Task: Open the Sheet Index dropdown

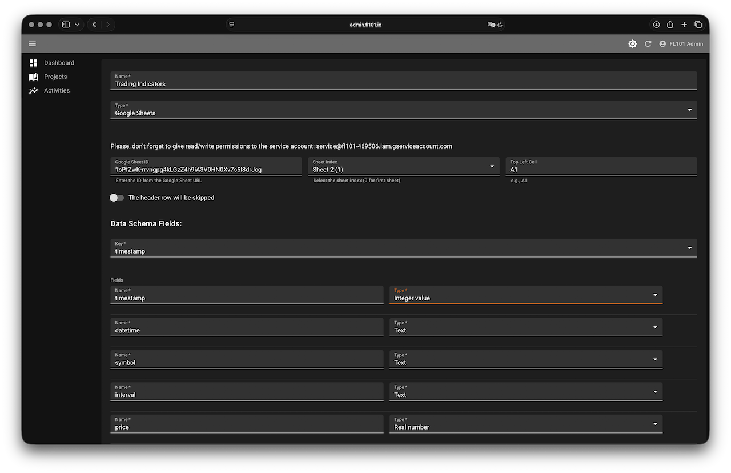Action: (x=492, y=166)
